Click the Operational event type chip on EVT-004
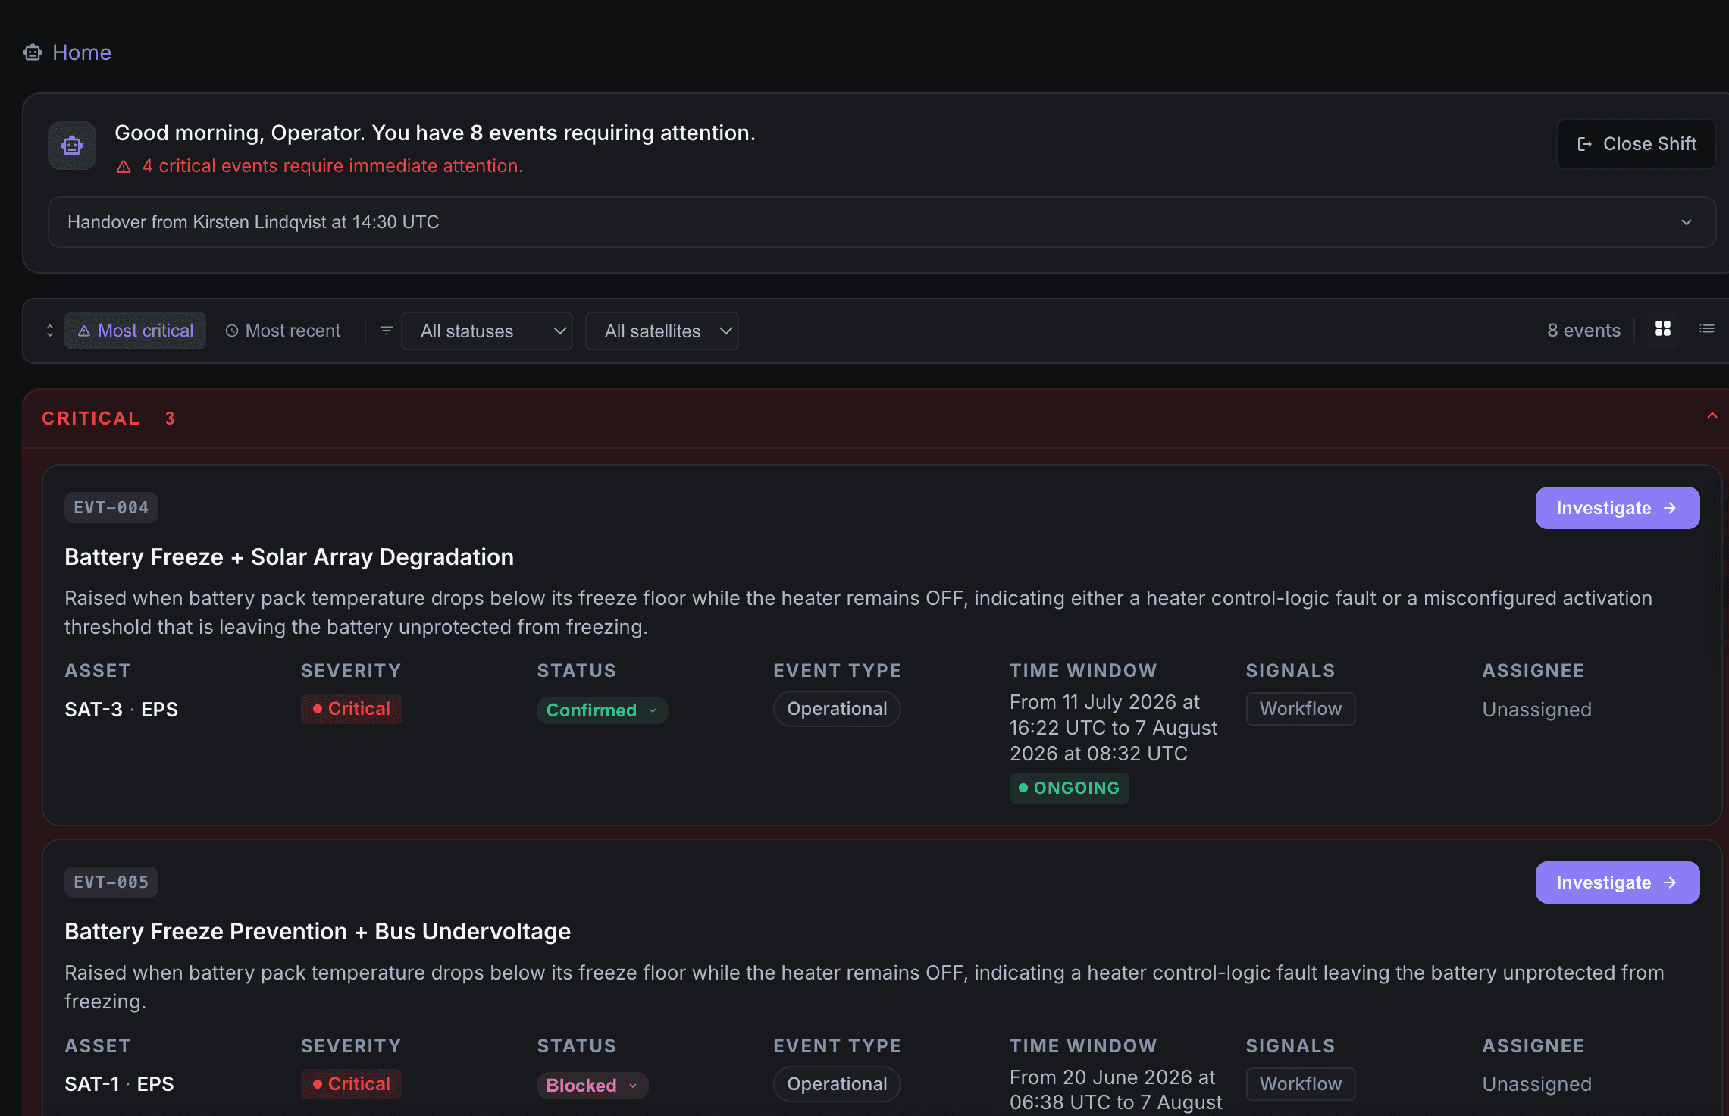Screen dimensions: 1729x1116 click(837, 709)
